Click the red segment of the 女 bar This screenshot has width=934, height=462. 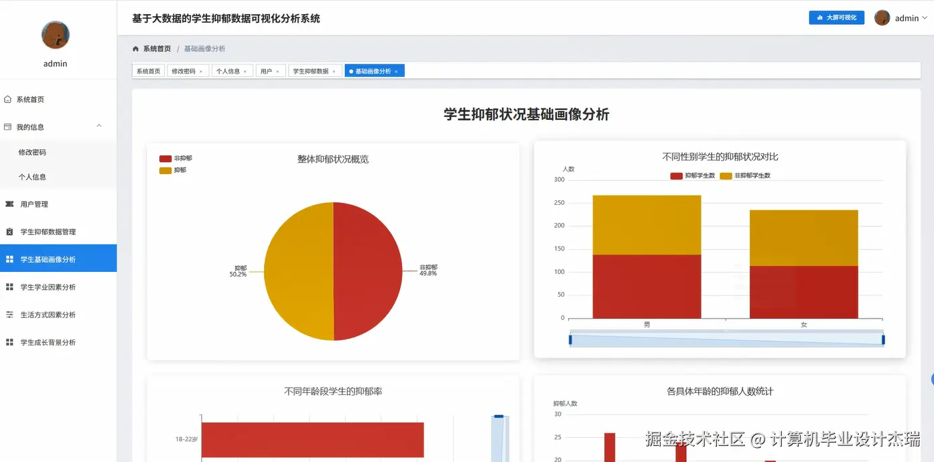pos(803,292)
